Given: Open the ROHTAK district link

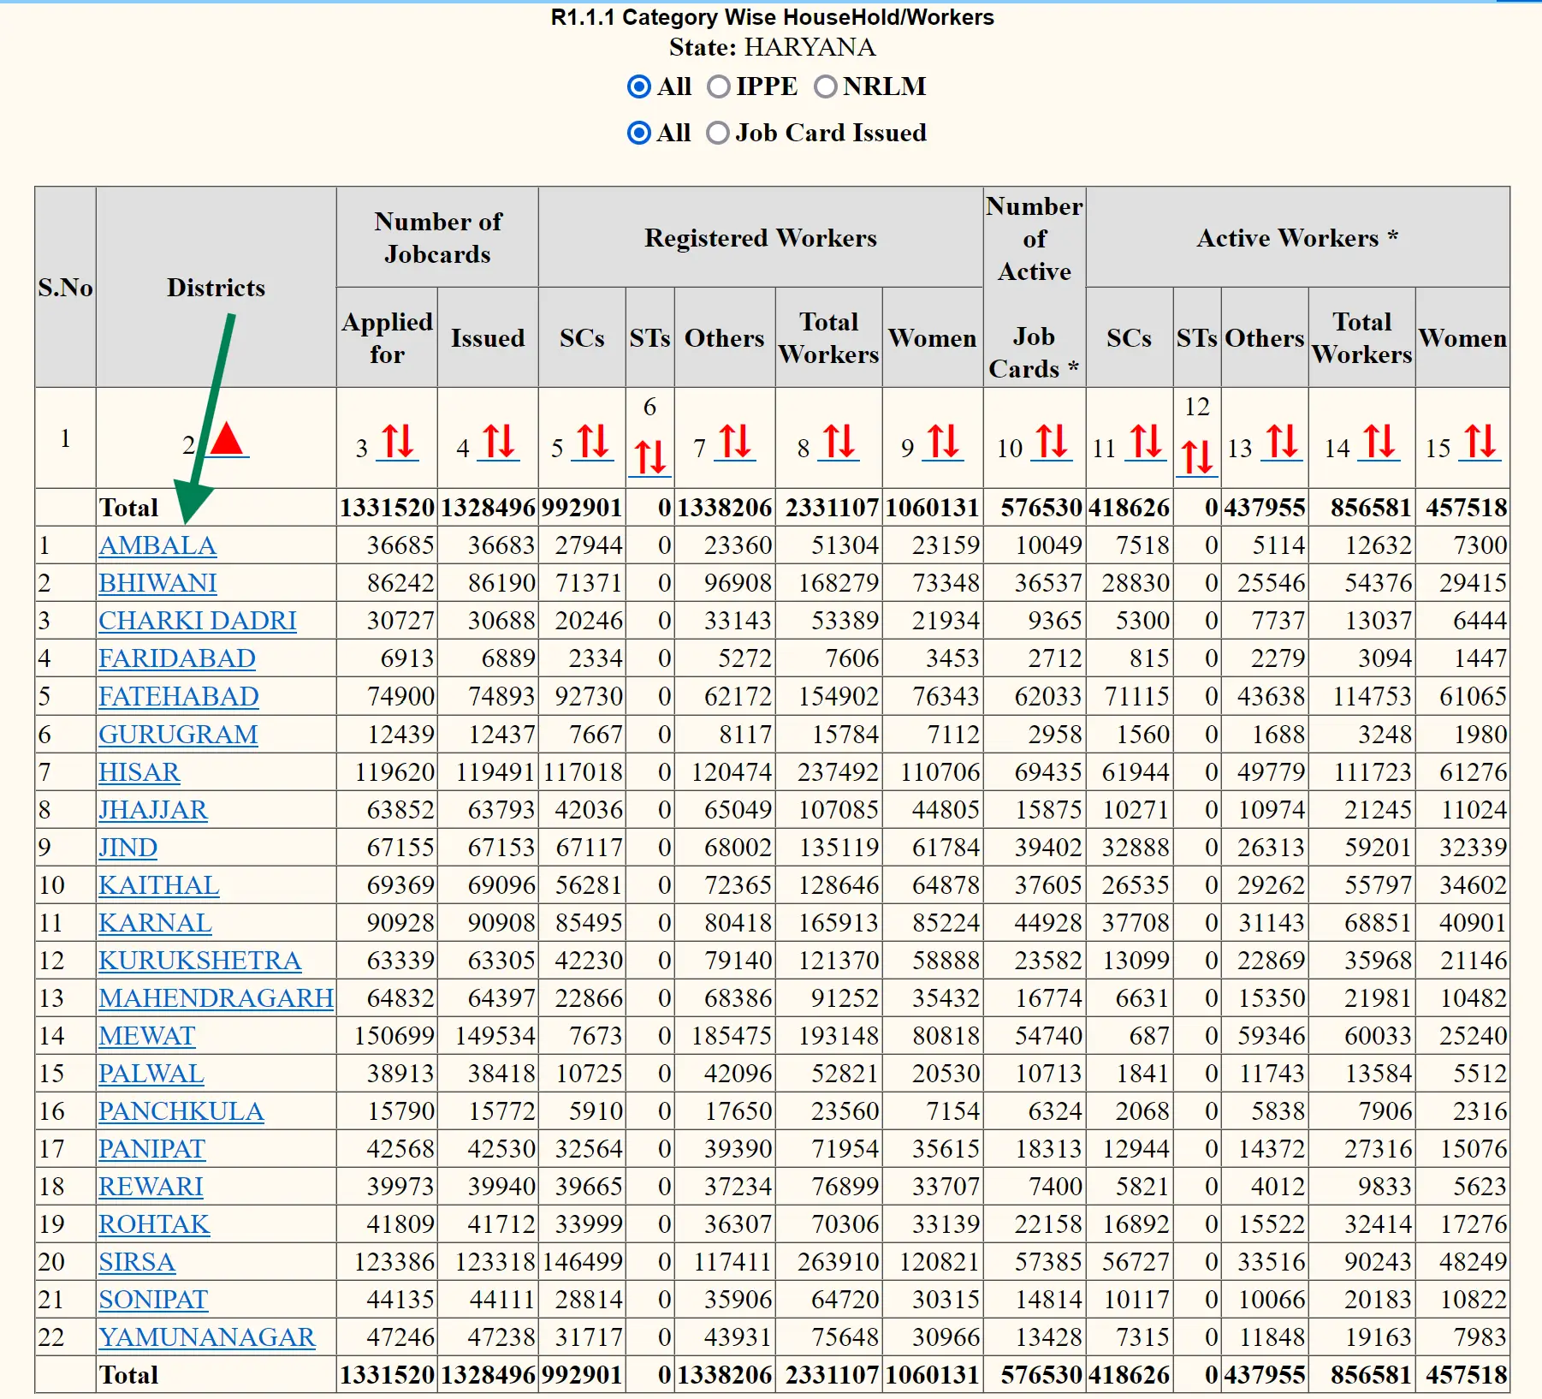Looking at the screenshot, I should [154, 1223].
